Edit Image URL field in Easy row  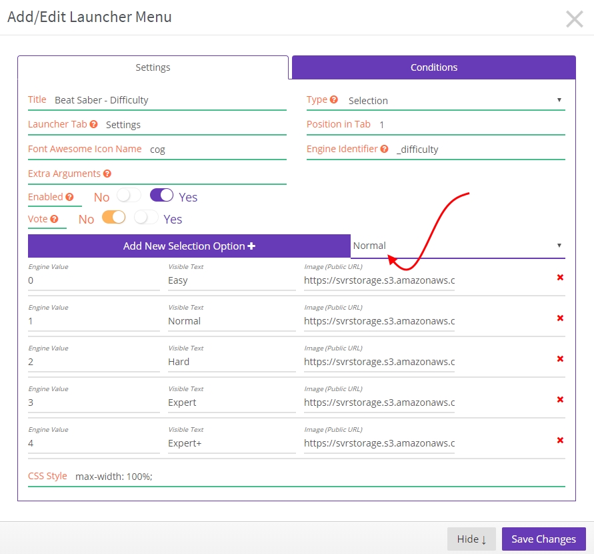tap(379, 280)
